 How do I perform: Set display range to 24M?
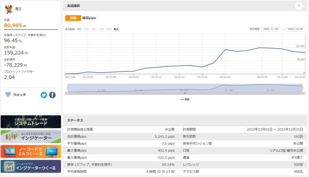click(109, 29)
